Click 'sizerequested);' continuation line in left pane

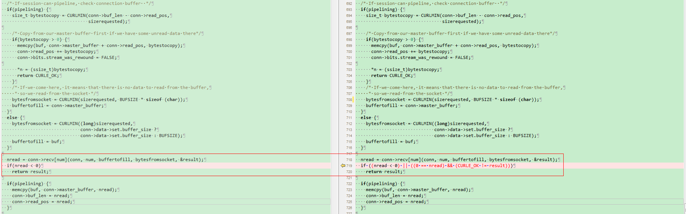[108, 21]
